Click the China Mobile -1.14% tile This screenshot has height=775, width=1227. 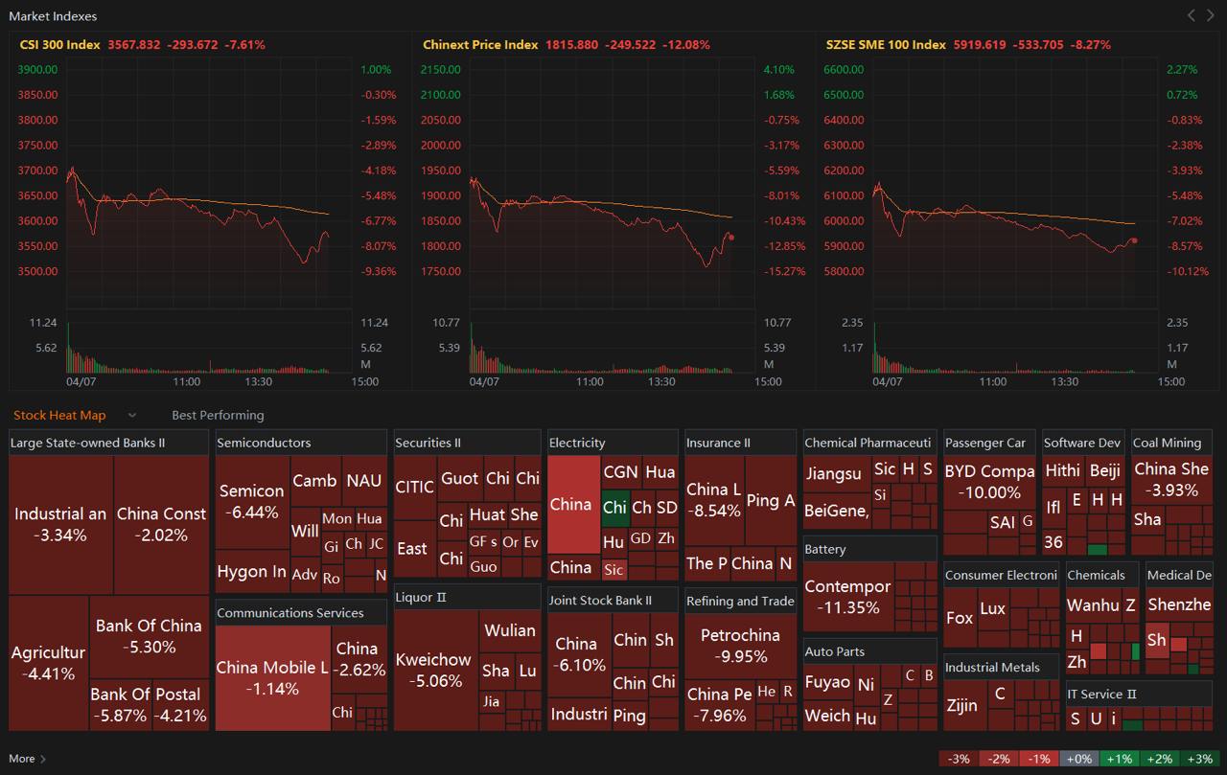[272, 678]
